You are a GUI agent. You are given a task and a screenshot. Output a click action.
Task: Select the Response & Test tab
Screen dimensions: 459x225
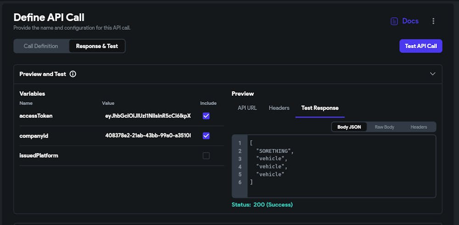tap(97, 46)
